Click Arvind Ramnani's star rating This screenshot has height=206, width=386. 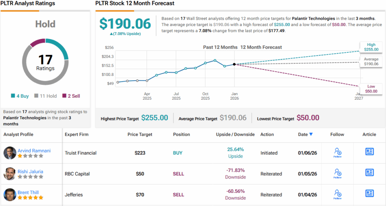click(31, 156)
